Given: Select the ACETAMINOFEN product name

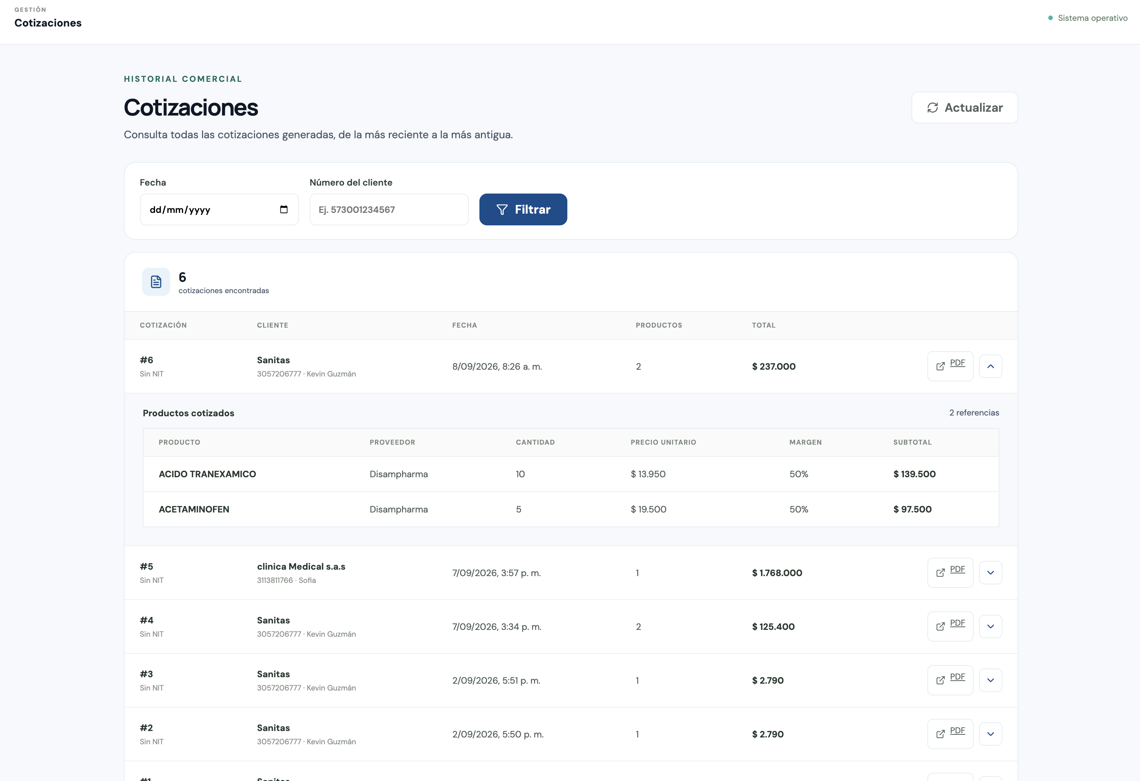Looking at the screenshot, I should (194, 509).
